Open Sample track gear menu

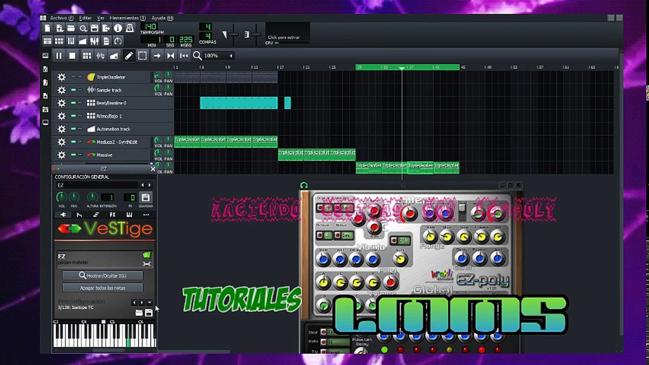tap(61, 90)
